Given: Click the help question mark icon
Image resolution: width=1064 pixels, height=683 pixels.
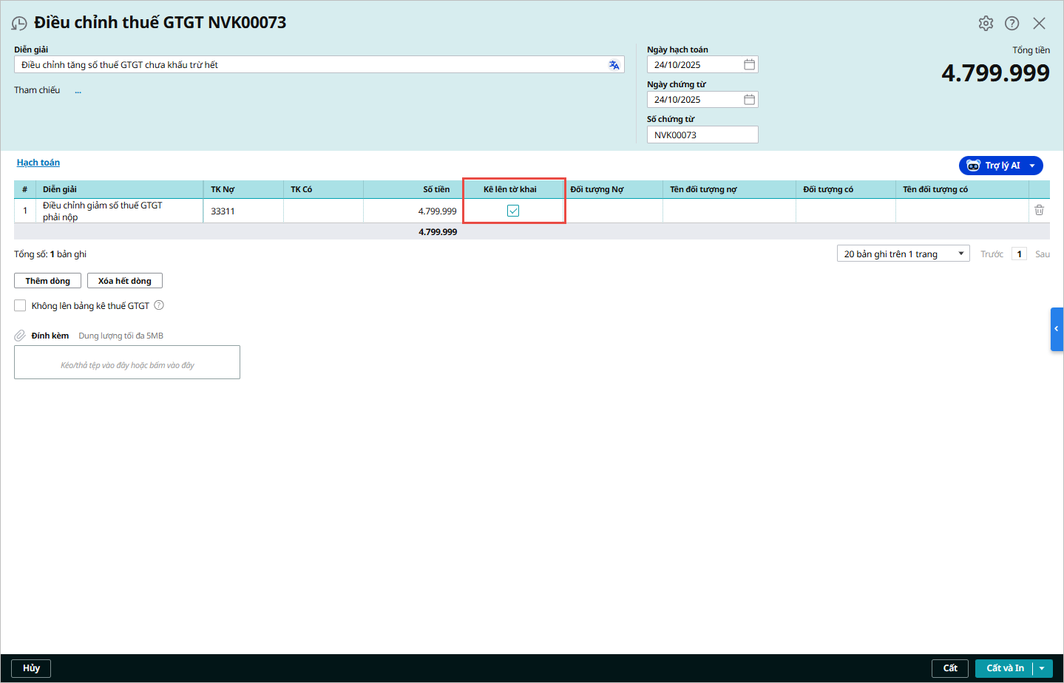Looking at the screenshot, I should click(x=1012, y=23).
